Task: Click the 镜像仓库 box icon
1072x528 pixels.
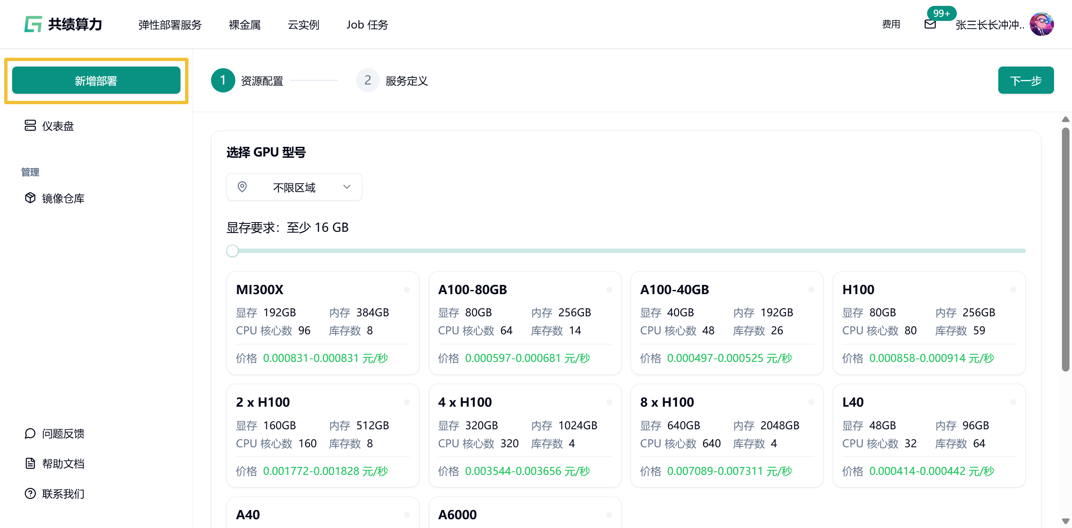Action: [30, 198]
